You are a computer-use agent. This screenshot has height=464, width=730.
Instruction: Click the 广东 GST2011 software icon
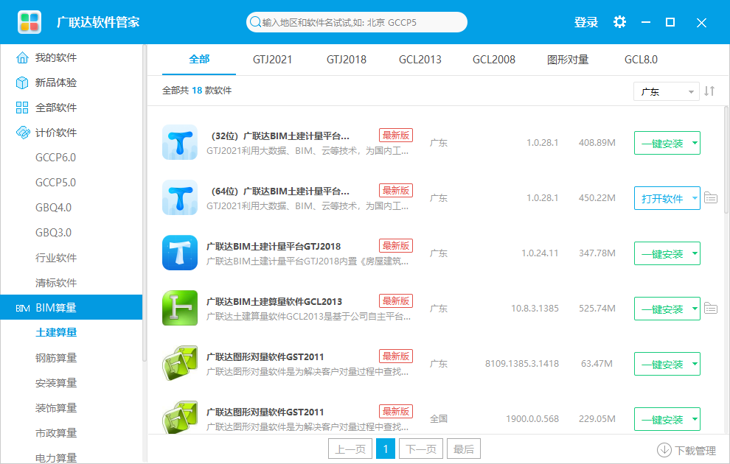[180, 364]
